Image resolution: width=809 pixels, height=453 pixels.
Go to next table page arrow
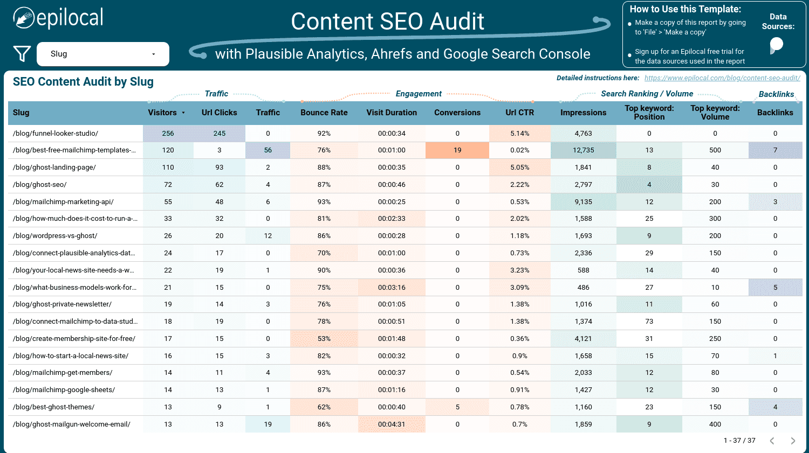(793, 441)
